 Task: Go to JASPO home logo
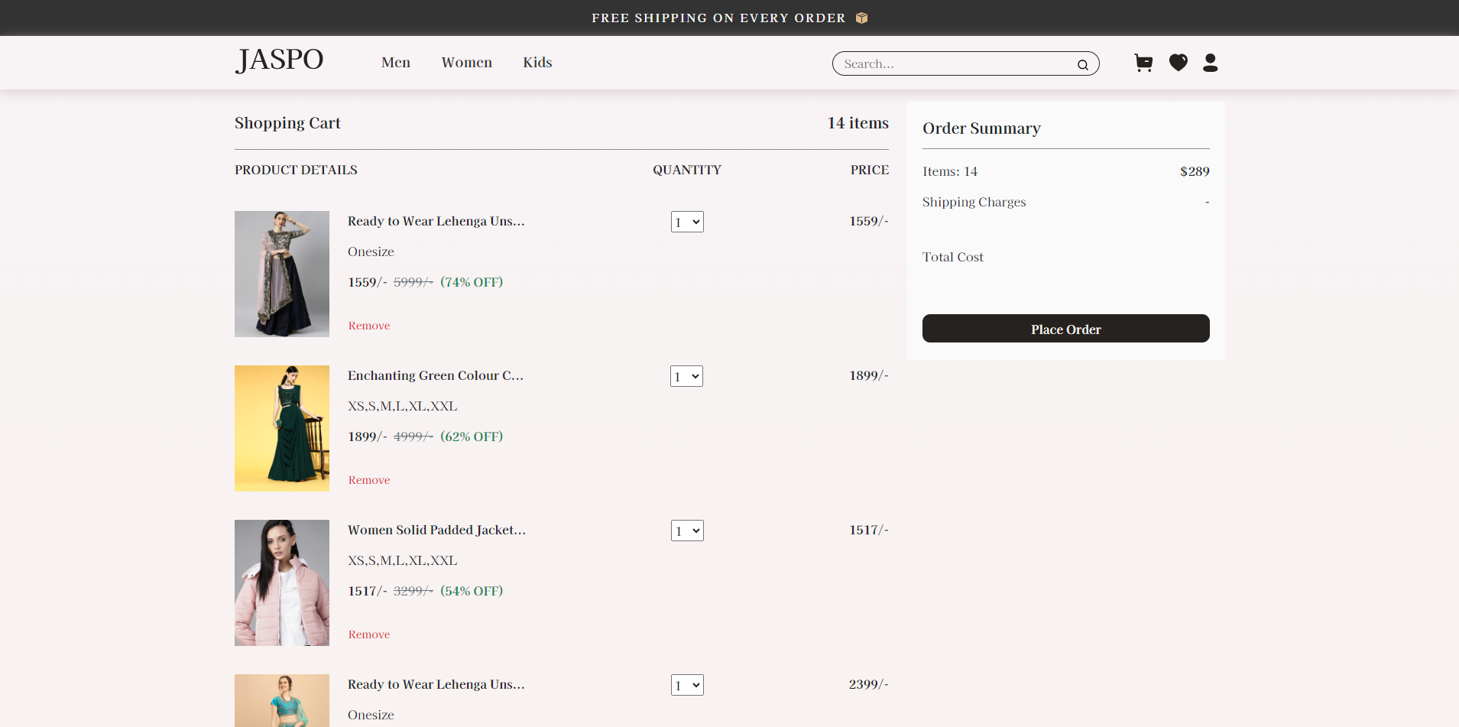[280, 60]
